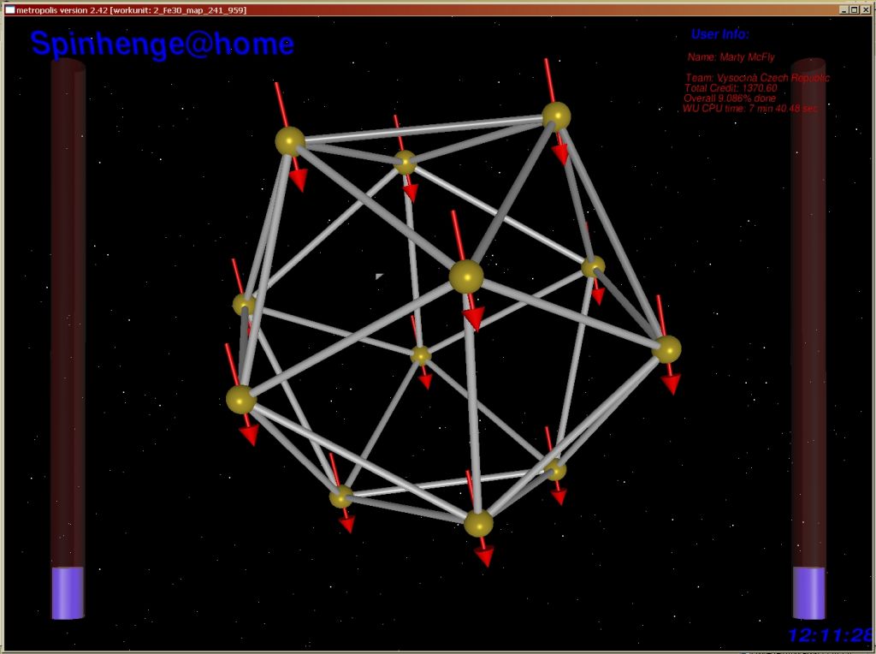Screen dimensions: 876x654
Task: Maximize the metropolis window
Action: pos(854,9)
